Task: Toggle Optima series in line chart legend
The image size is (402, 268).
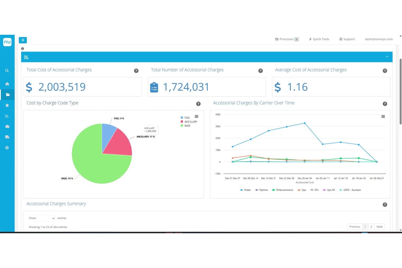Action: point(261,190)
